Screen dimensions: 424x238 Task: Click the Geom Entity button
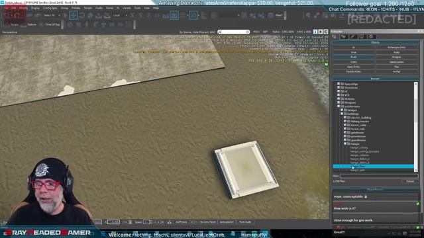point(354,67)
